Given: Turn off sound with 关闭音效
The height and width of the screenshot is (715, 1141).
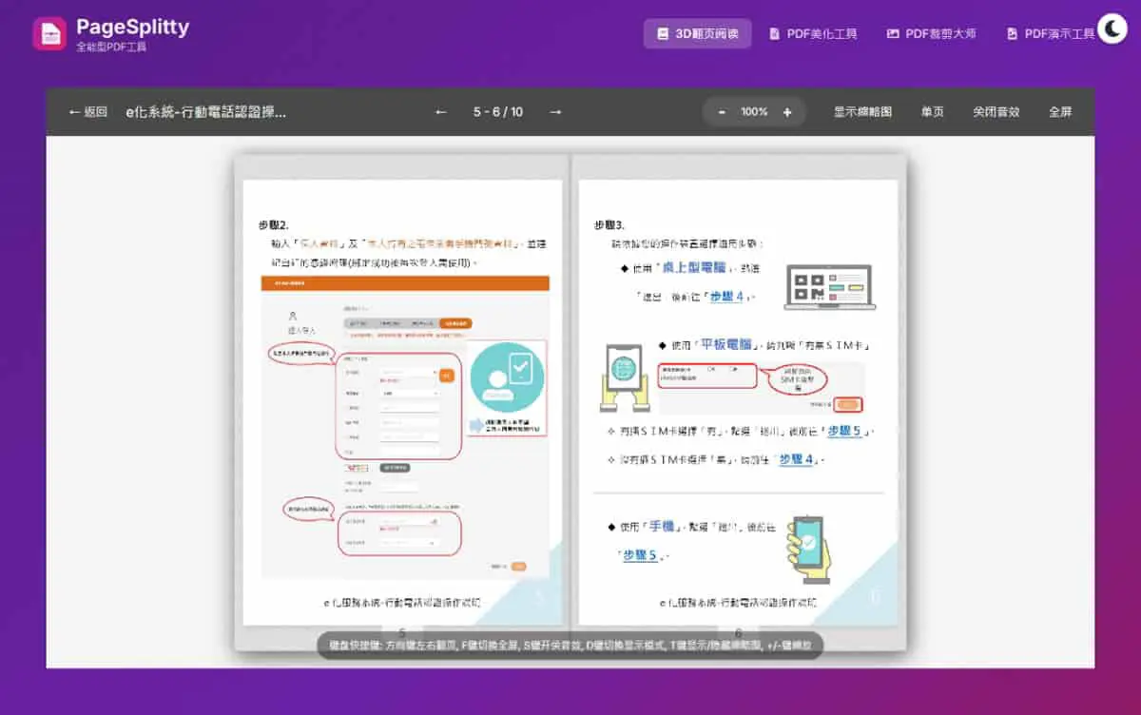Looking at the screenshot, I should coord(996,111).
